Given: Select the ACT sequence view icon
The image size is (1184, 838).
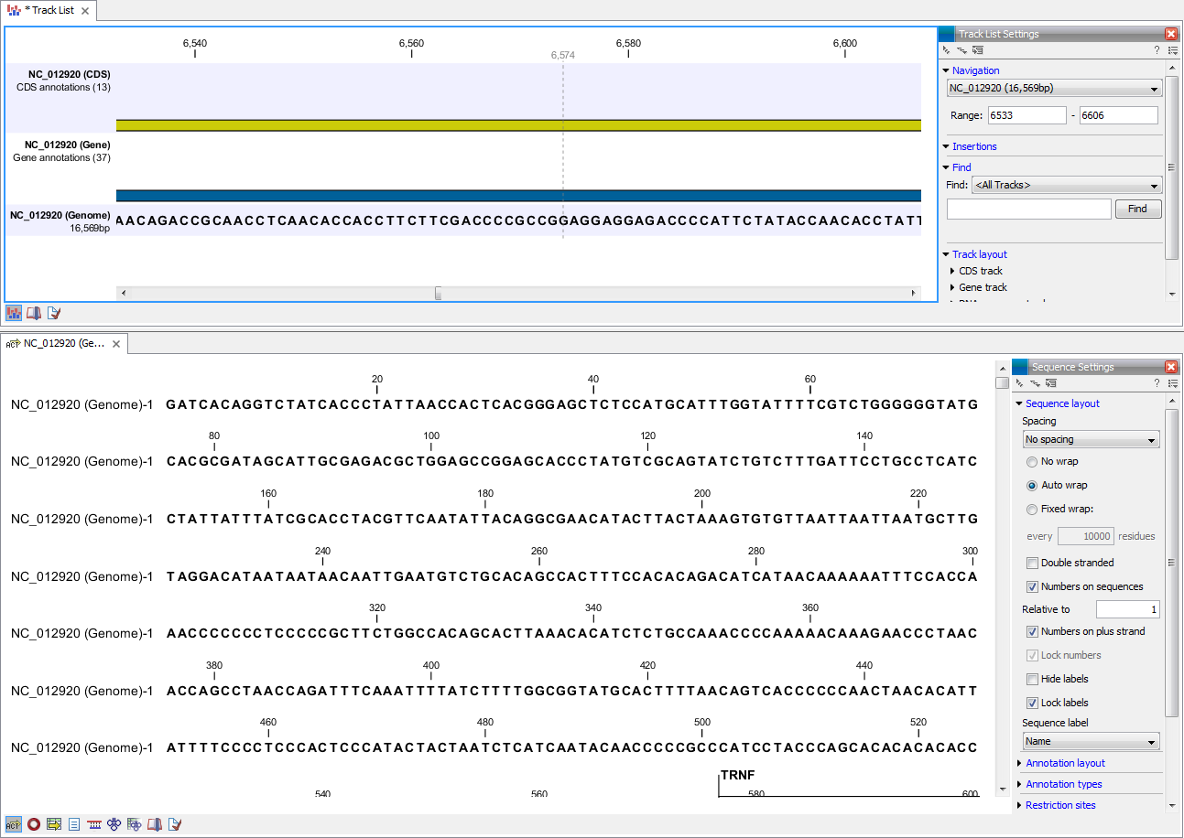Looking at the screenshot, I should [x=14, y=824].
